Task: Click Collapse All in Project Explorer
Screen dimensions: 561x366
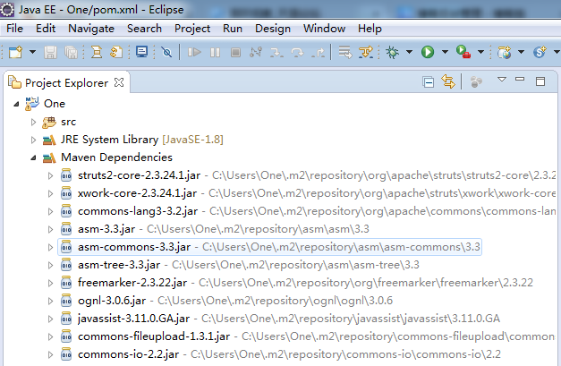Action: click(428, 82)
